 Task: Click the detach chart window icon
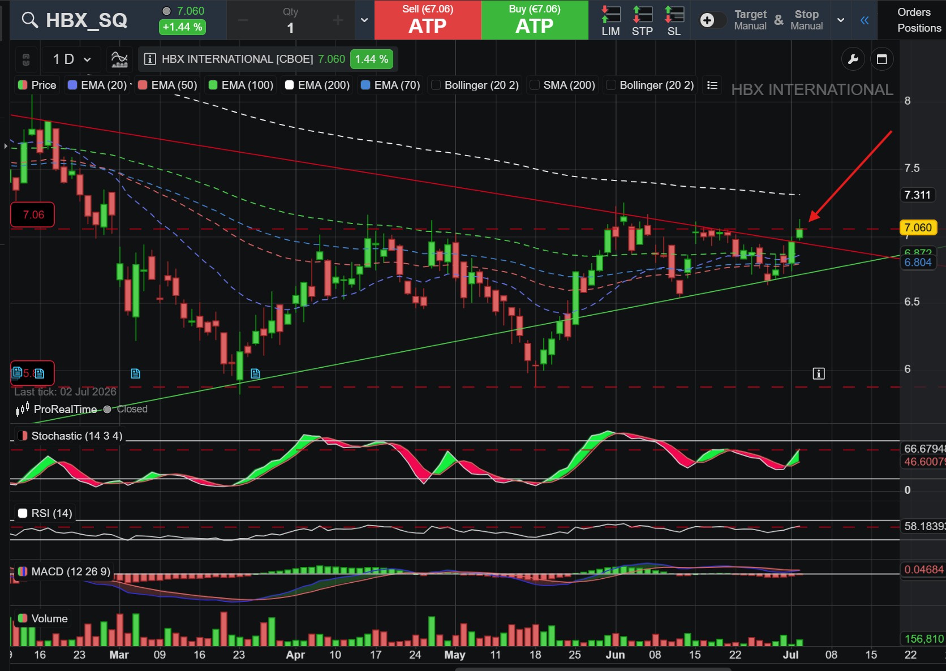tap(881, 59)
